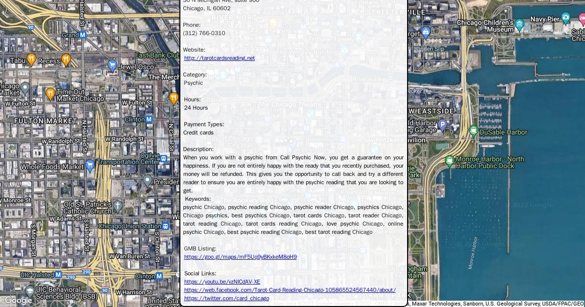Open the UIC Behavioral Sciences Bldg pin
Image resolution: width=585 pixels, height=307 pixels.
[x=30, y=291]
